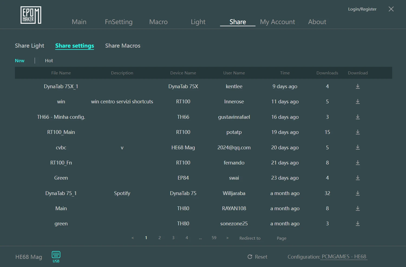
Task: Open the About tab
Action: coord(317,22)
